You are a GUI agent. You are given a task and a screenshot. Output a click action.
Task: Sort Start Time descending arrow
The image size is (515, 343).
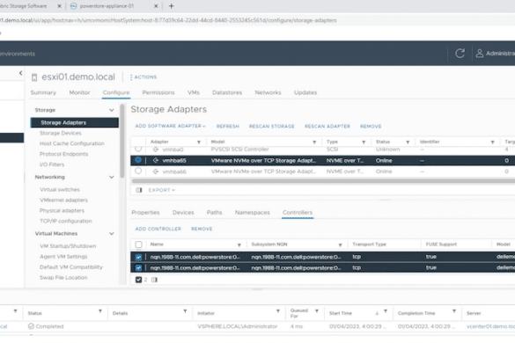pyautogui.click(x=377, y=313)
